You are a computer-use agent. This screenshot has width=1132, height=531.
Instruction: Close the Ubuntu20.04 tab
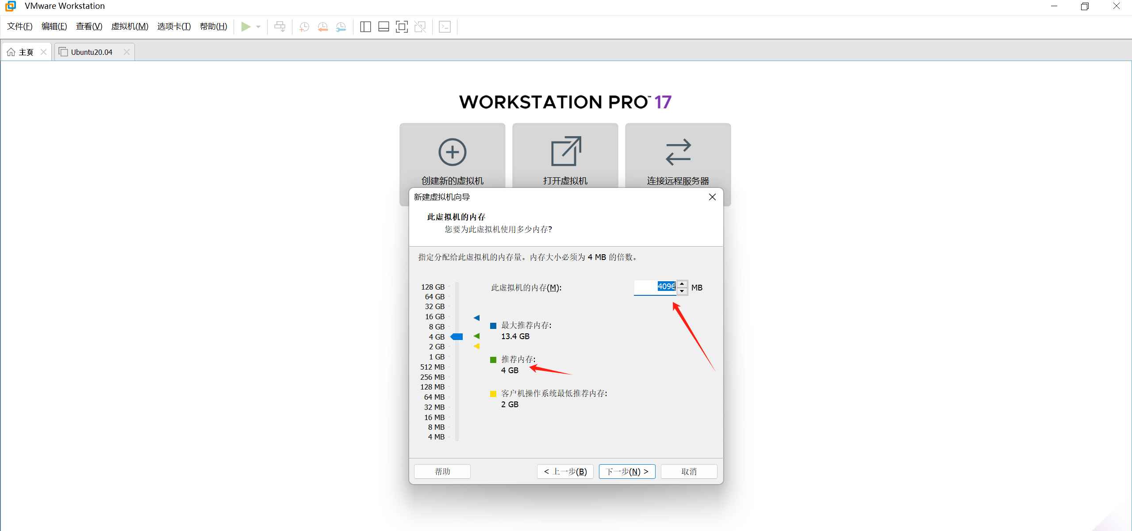coord(127,52)
